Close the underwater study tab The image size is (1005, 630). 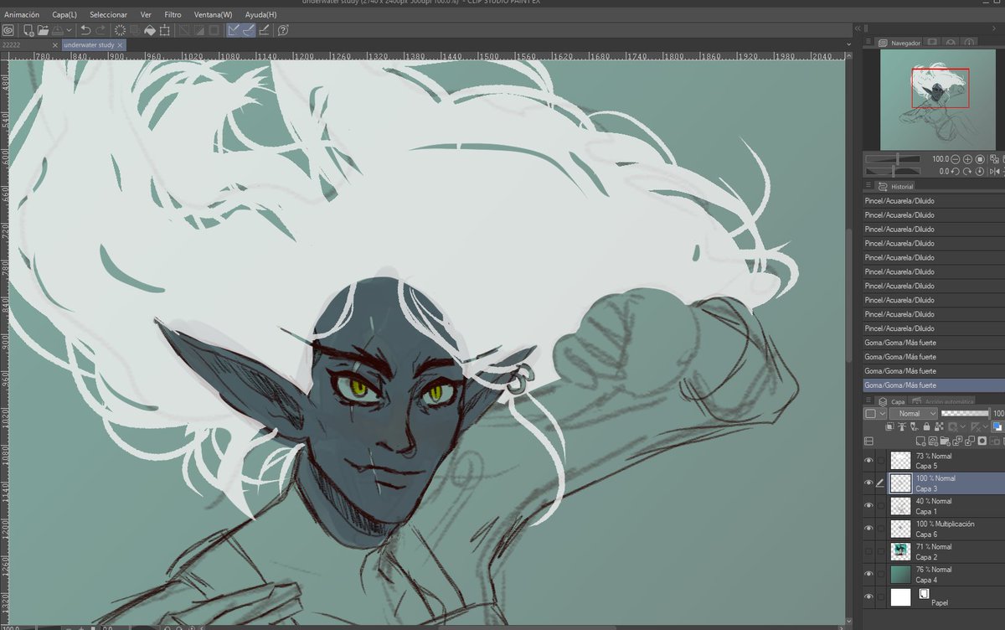point(120,45)
